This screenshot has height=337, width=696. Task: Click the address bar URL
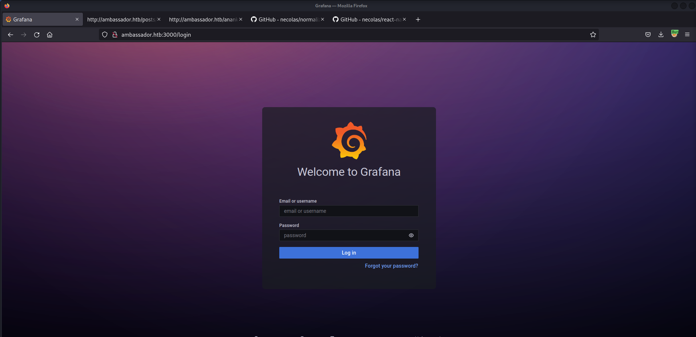pos(156,35)
